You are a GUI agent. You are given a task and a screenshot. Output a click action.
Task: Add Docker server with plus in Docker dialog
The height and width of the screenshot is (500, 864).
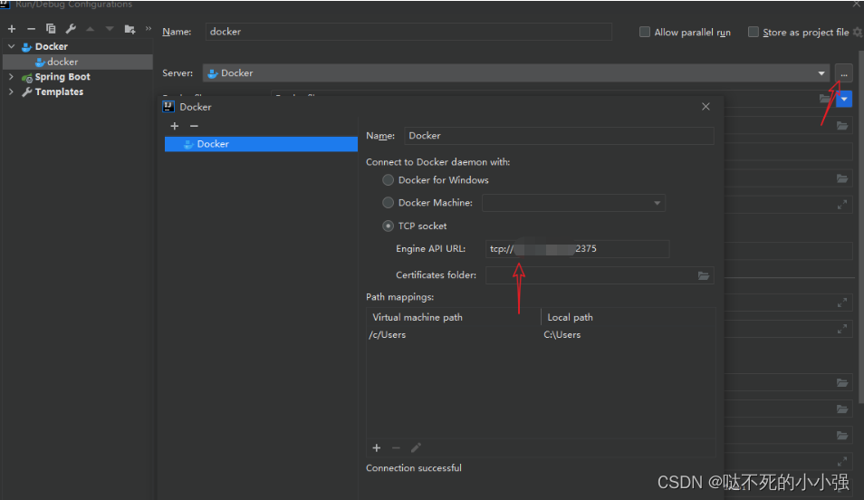coord(175,126)
